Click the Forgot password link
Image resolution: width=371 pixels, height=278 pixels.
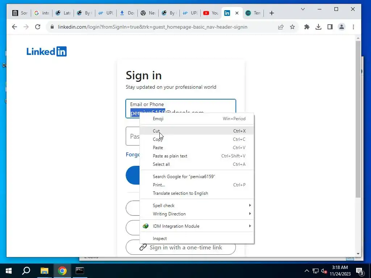(x=133, y=154)
